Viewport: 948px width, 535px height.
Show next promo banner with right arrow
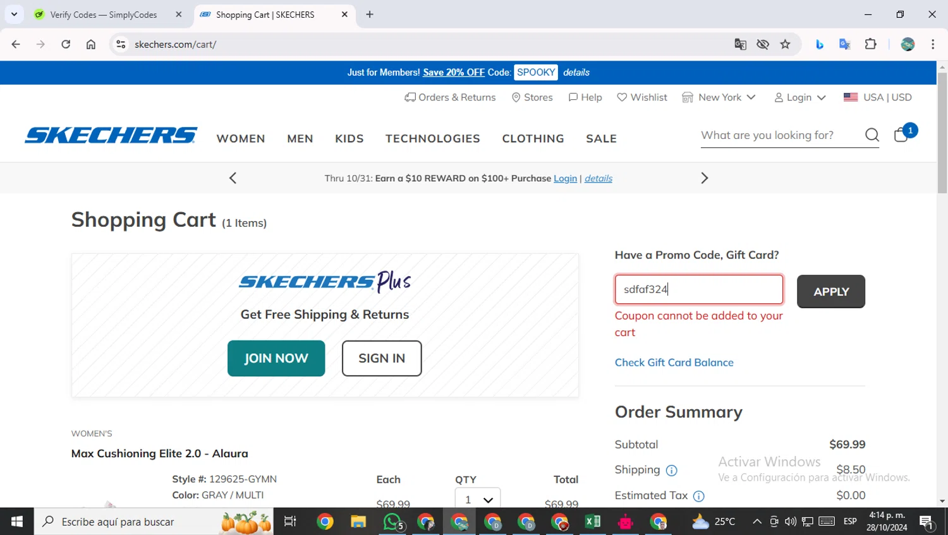tap(705, 178)
